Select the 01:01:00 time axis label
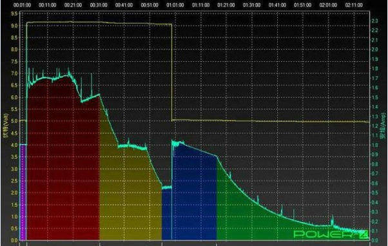The width and height of the screenshot is (388, 246). point(175,5)
